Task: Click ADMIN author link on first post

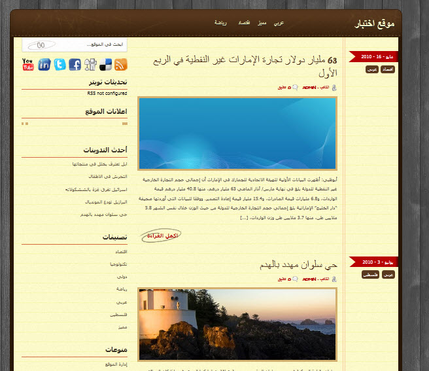Action: point(309,87)
